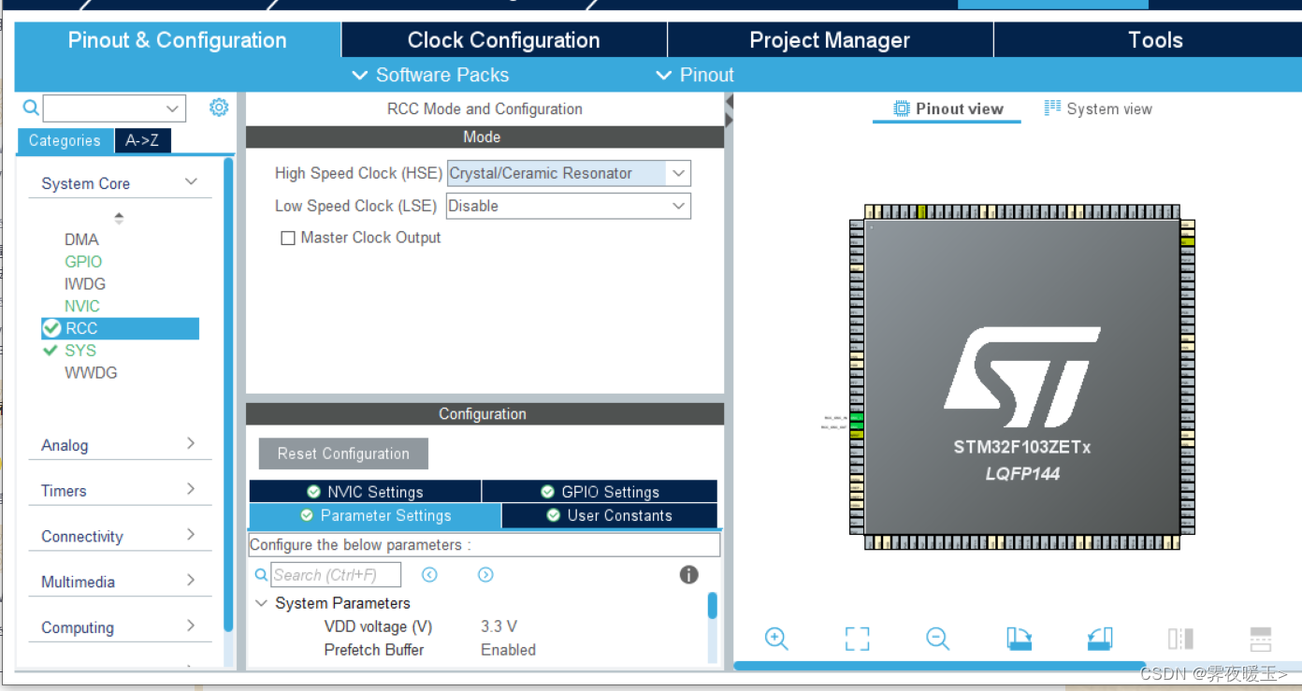
Task: Rotate the chip counter-clockwise icon
Action: [x=1100, y=639]
